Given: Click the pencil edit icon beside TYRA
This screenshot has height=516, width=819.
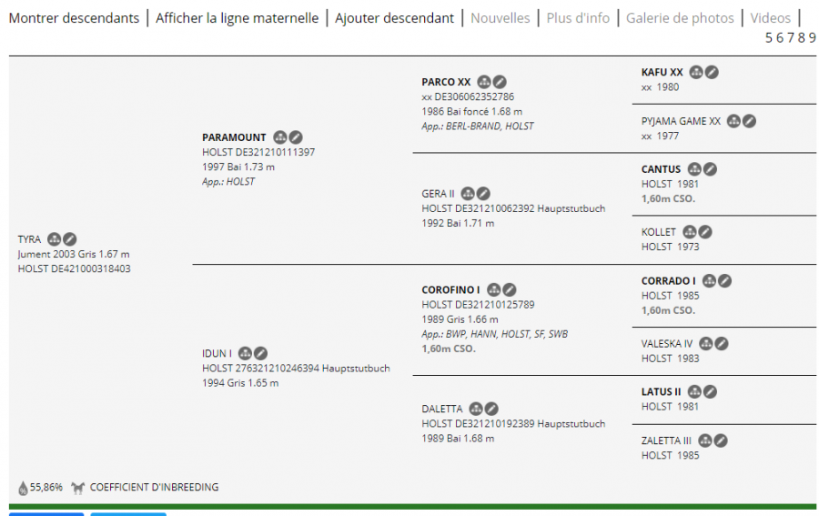Looking at the screenshot, I should (70, 239).
